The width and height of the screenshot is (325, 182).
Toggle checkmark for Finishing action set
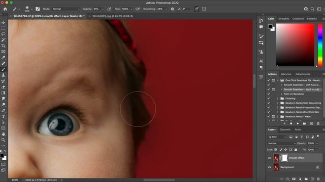pos(269,99)
